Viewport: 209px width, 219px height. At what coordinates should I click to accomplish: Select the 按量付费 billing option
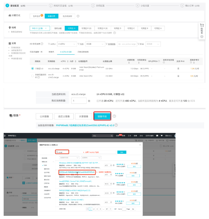click(51, 16)
